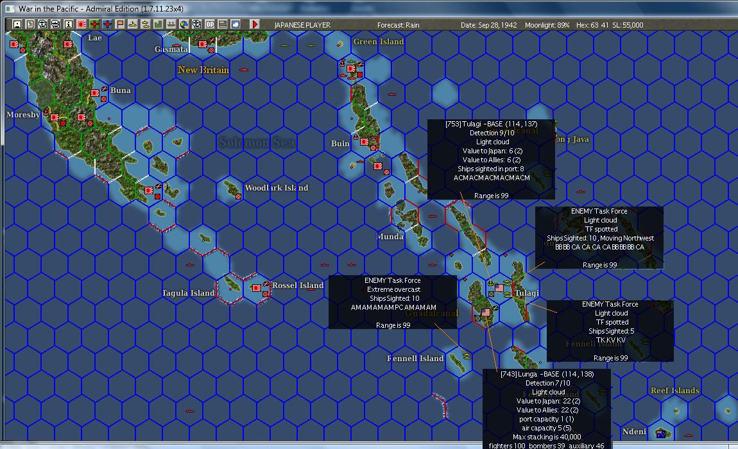Click the Tulagi BASE info popup
This screenshot has height=449, width=738.
click(491, 160)
